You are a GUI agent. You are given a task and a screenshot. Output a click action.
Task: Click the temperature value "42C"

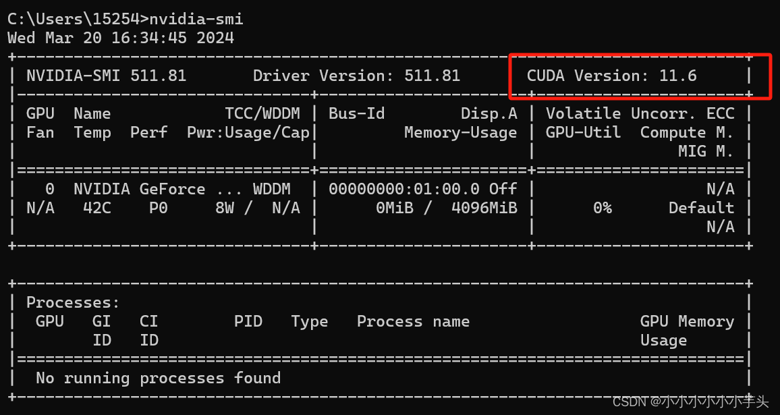(x=97, y=208)
